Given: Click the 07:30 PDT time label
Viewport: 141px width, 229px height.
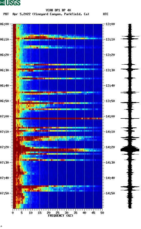Looking at the screenshot, I should [4, 163].
